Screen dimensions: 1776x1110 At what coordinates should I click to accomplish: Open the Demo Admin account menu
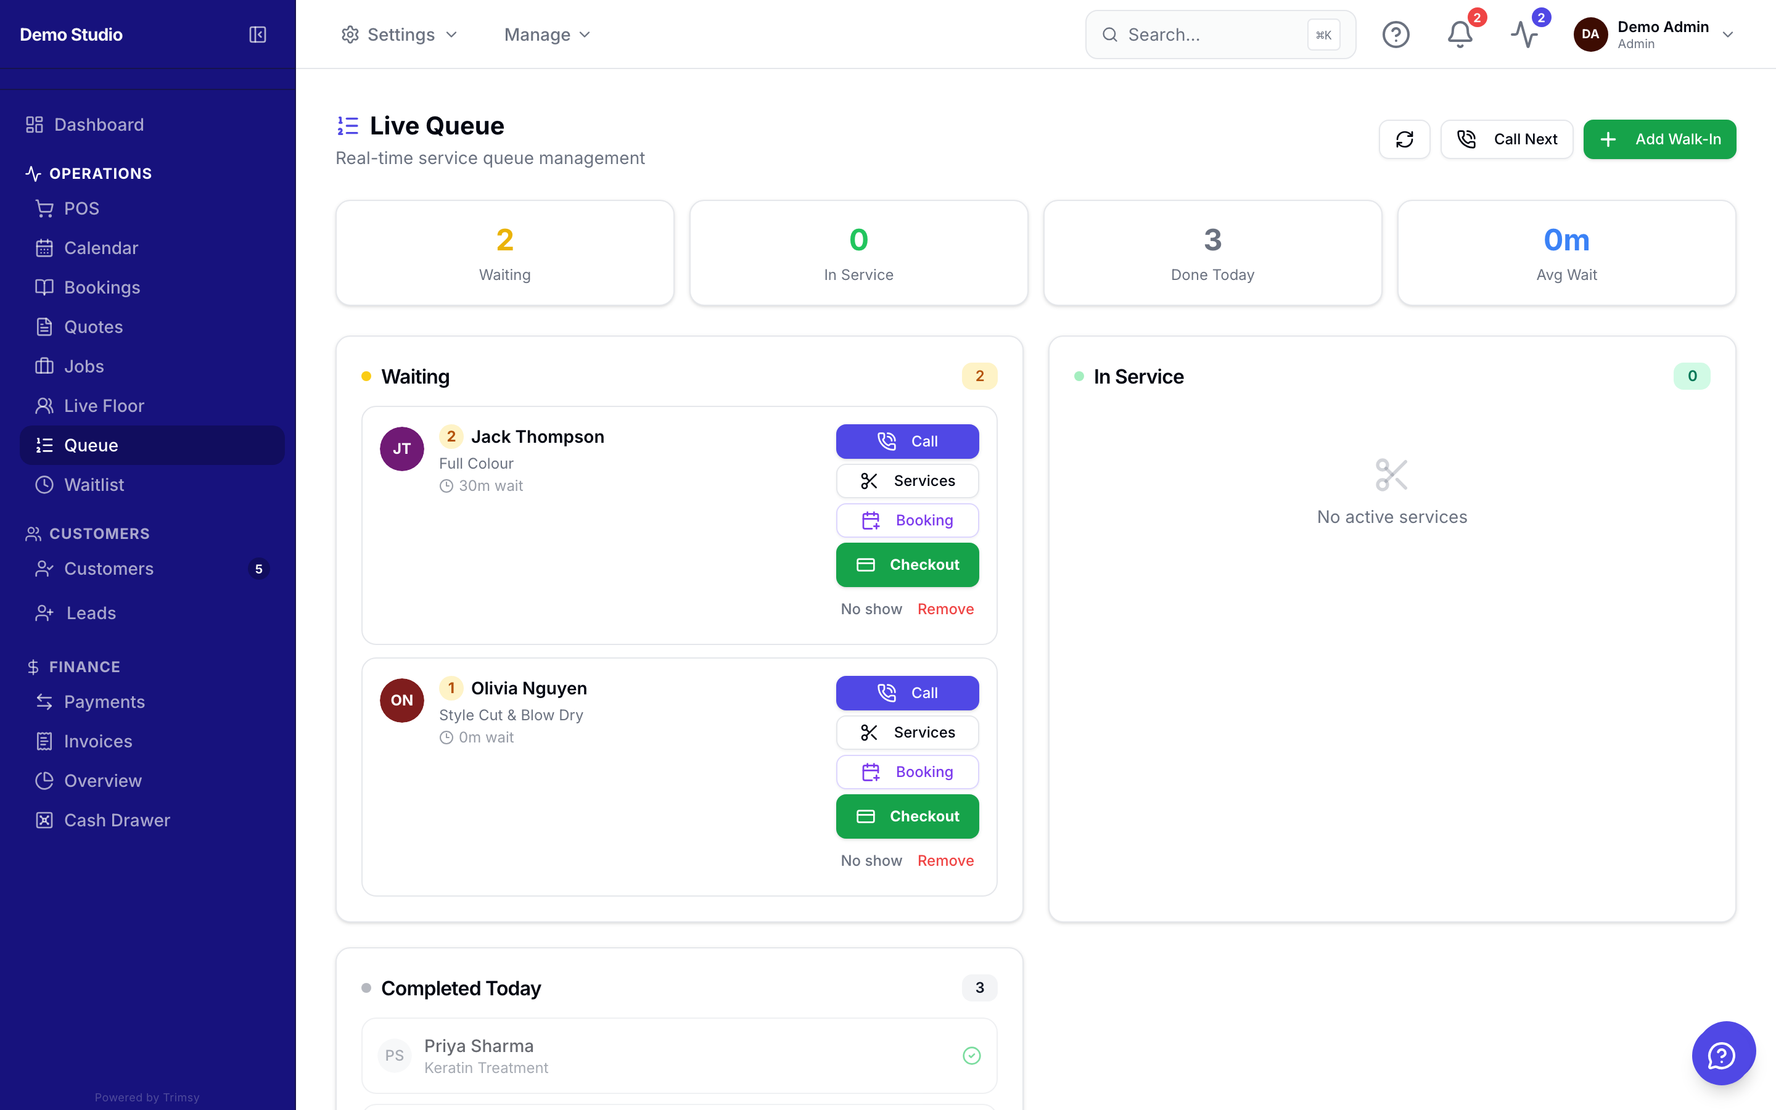[x=1653, y=35]
